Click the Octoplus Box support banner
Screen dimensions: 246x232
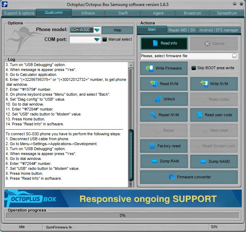pos(123,198)
